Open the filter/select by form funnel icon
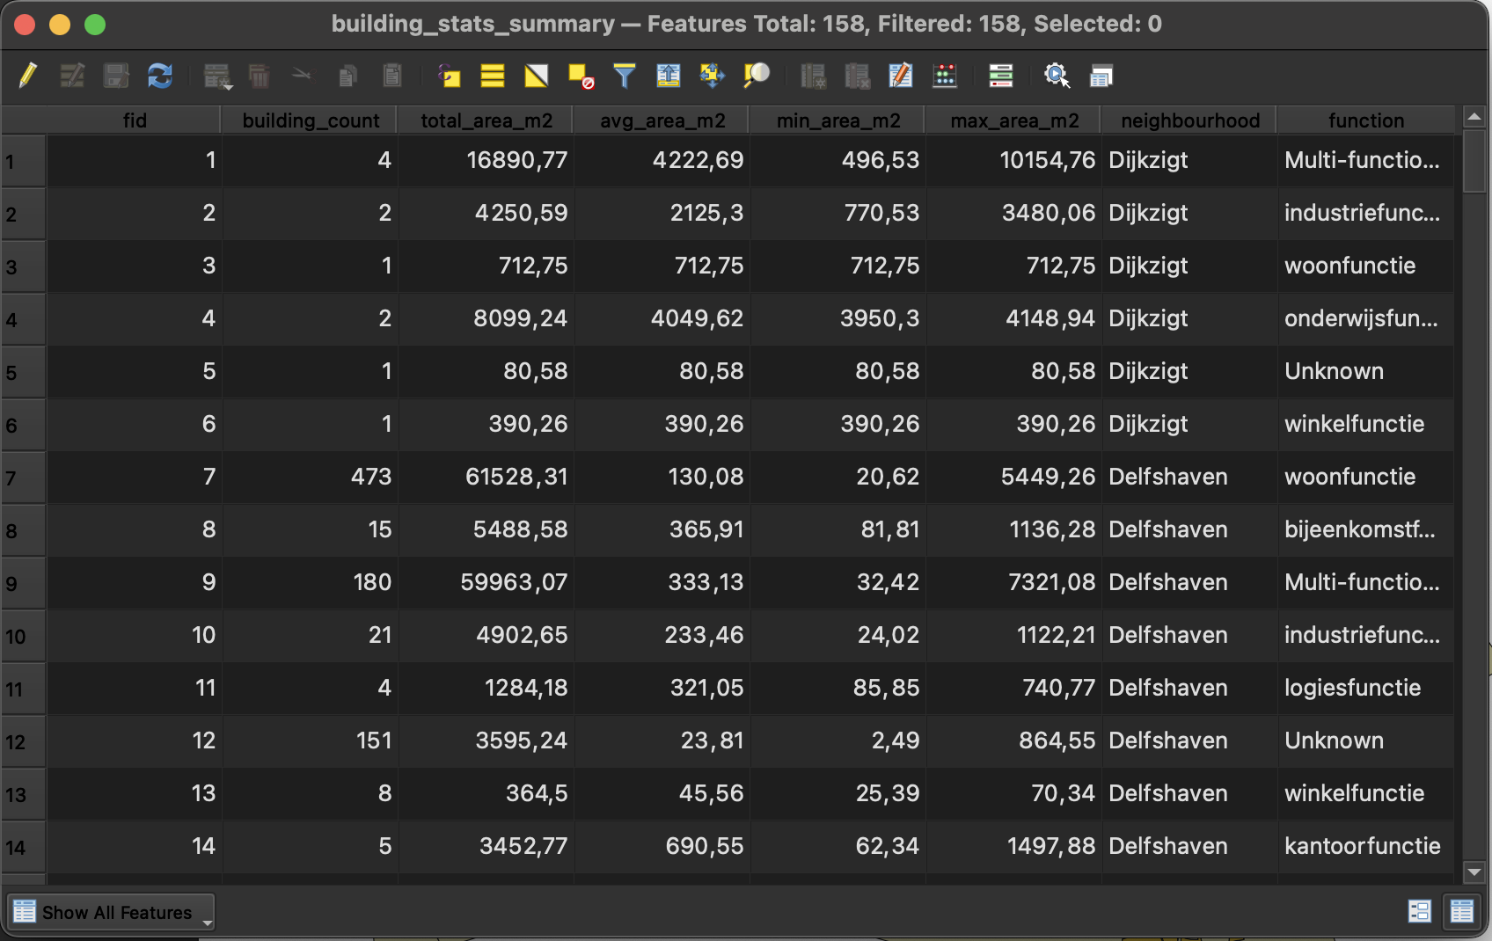 pos(624,76)
